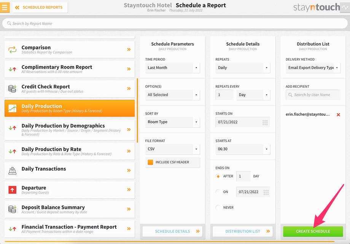Open Ends On date calendar icon

point(266,192)
